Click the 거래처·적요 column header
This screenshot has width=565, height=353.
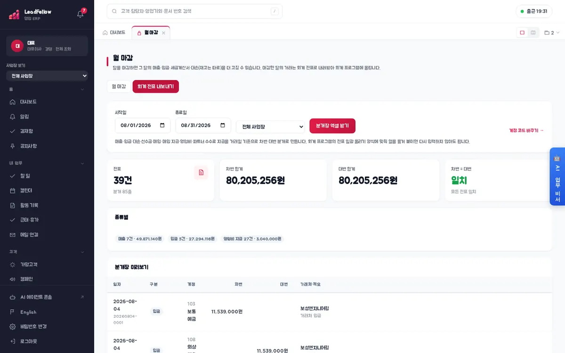pos(310,284)
